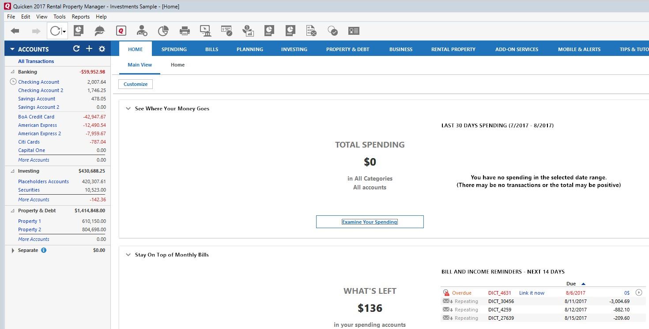Sort reminders by the Due column header
649x329 pixels.
click(x=571, y=284)
